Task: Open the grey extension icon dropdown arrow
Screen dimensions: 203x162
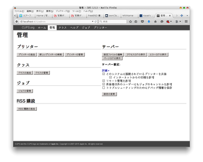Action: point(180,22)
